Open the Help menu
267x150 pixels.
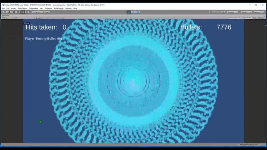pos(75,8)
